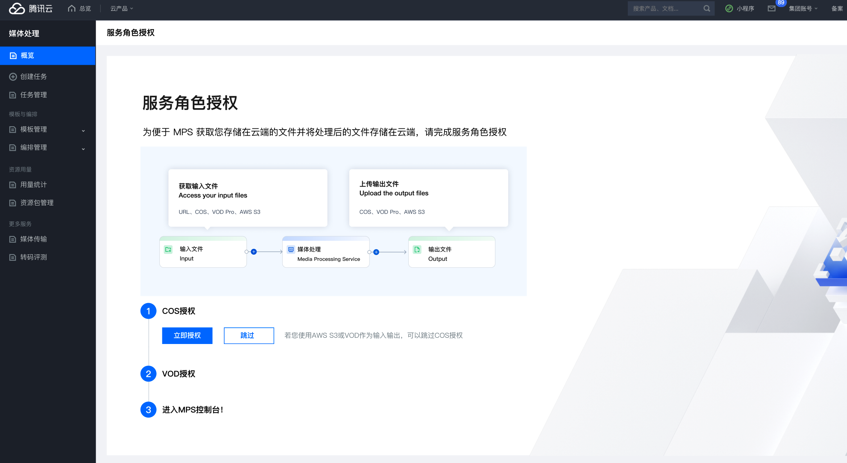Click the Tencent Cloud logo icon
Screen dimensions: 847x463
point(17,8)
